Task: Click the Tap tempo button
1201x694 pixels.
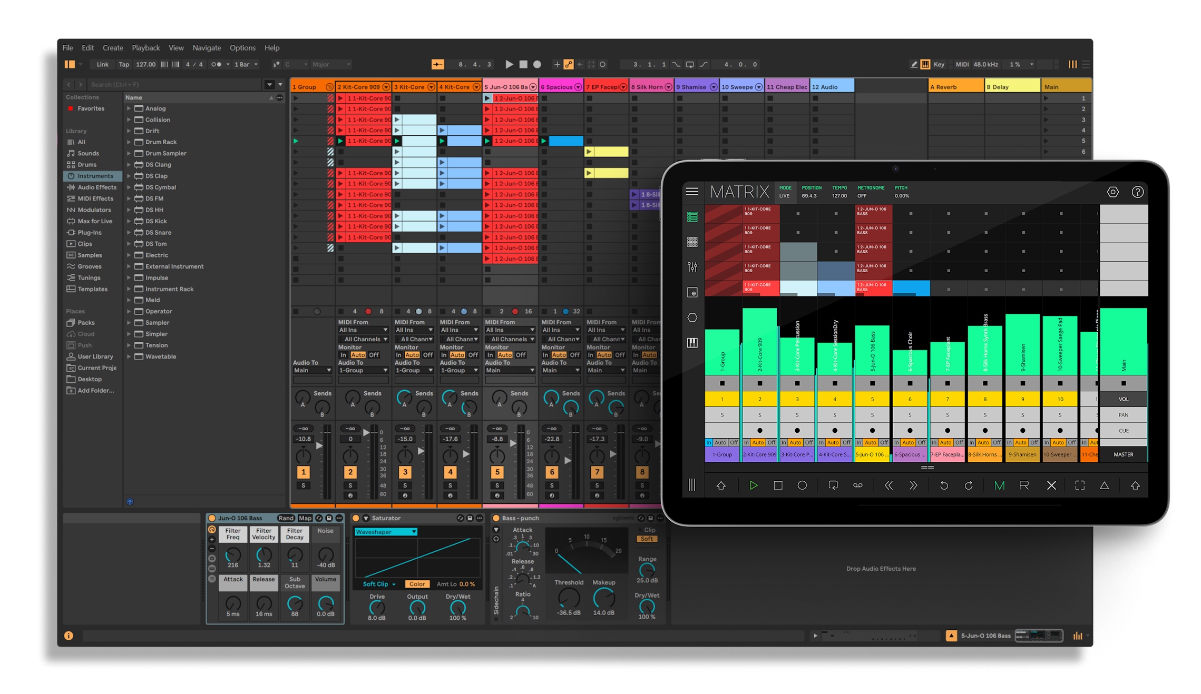Action: tap(124, 64)
